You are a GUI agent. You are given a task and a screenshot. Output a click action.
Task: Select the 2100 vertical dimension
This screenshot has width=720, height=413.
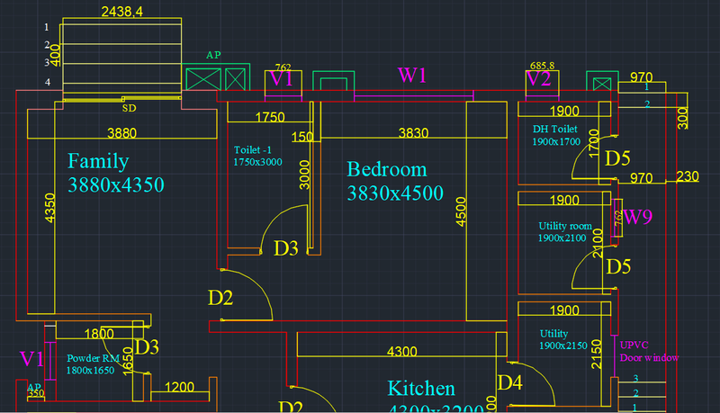click(x=598, y=243)
